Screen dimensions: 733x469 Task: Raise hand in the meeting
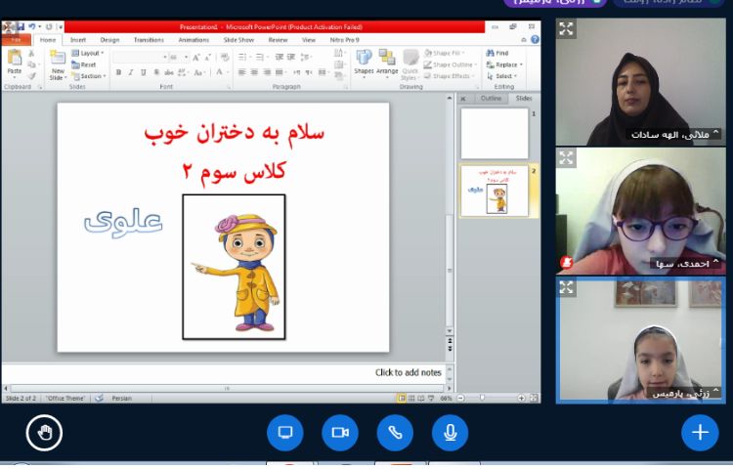coord(44,433)
